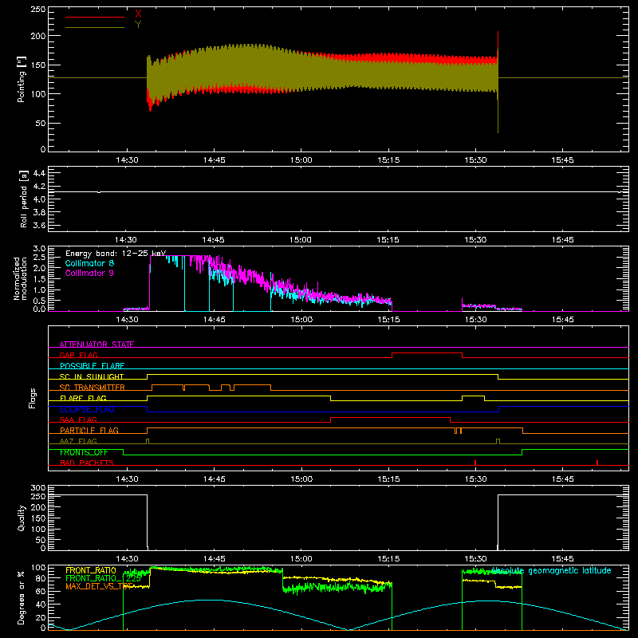
Task: Click the SAA_FLAG raised segment
Action: 390,417
